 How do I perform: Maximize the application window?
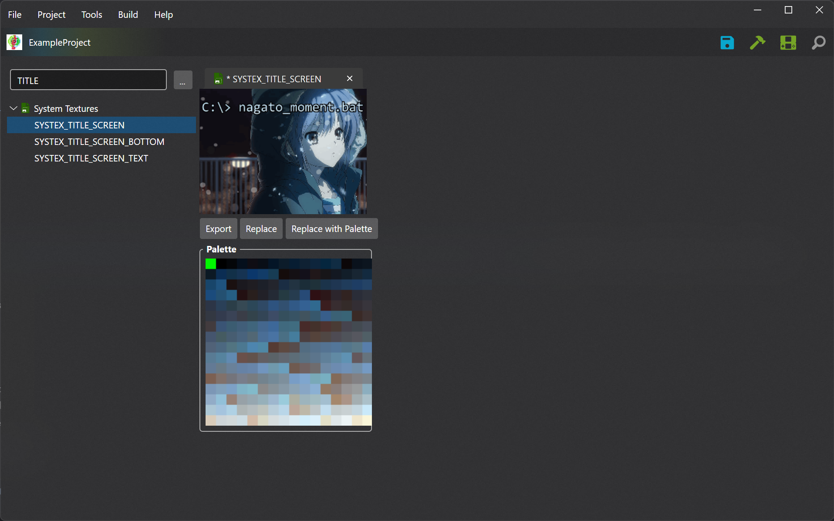[788, 10]
